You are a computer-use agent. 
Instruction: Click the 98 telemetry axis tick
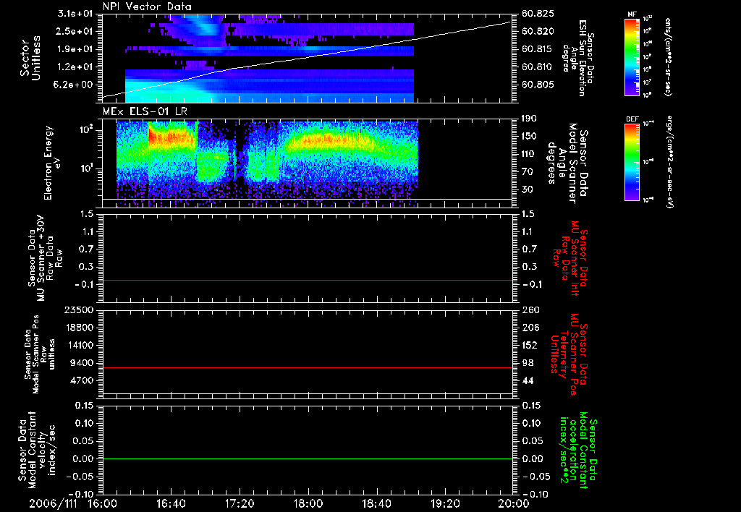pos(528,363)
